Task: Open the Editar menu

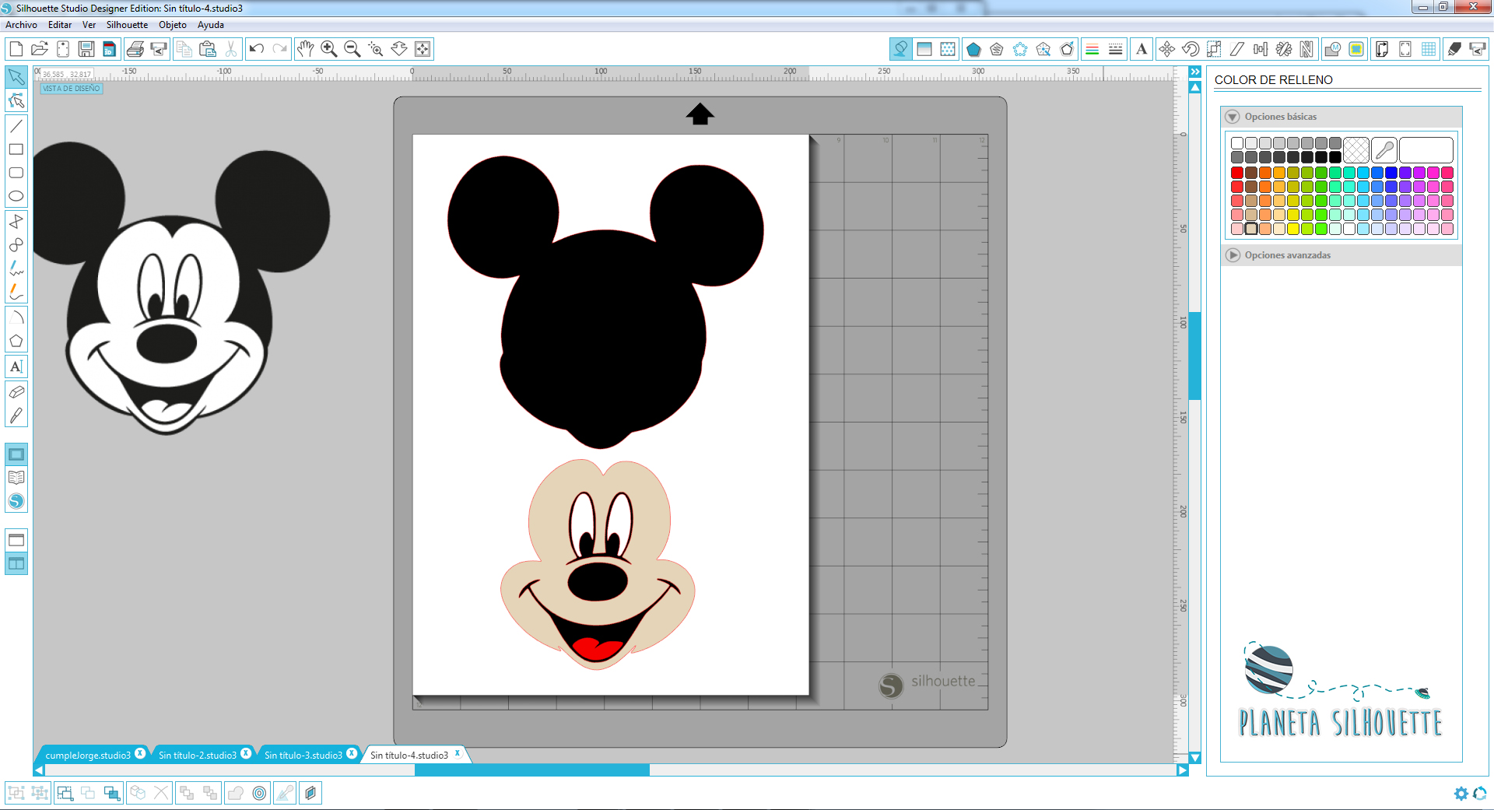Action: tap(60, 25)
